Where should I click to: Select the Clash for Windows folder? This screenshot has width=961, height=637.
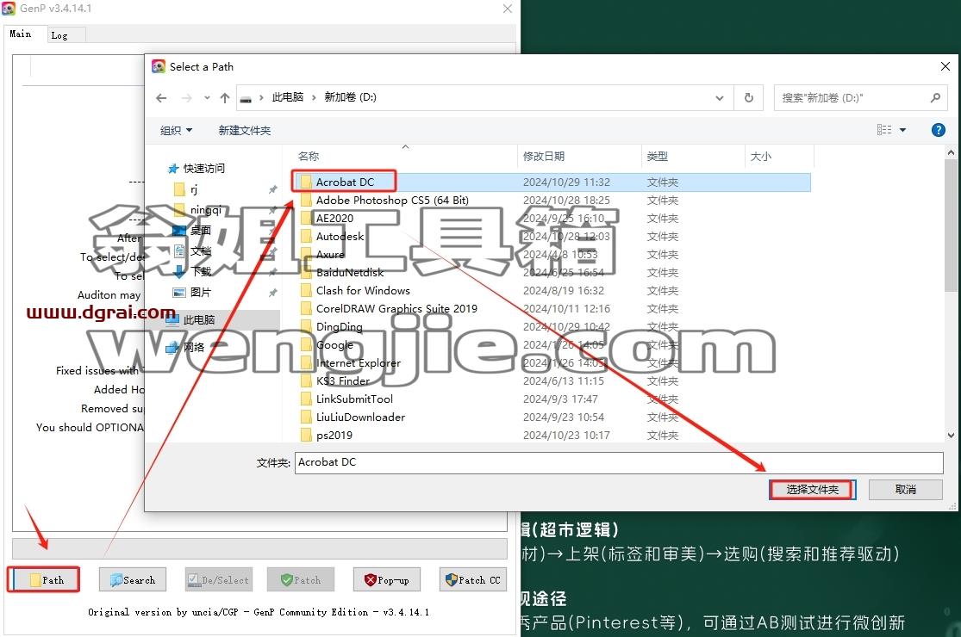363,291
